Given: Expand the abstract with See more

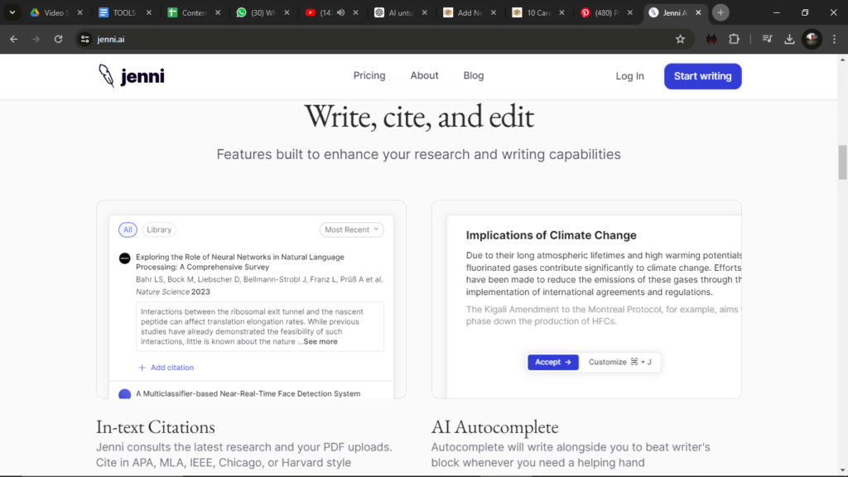Looking at the screenshot, I should tap(320, 341).
